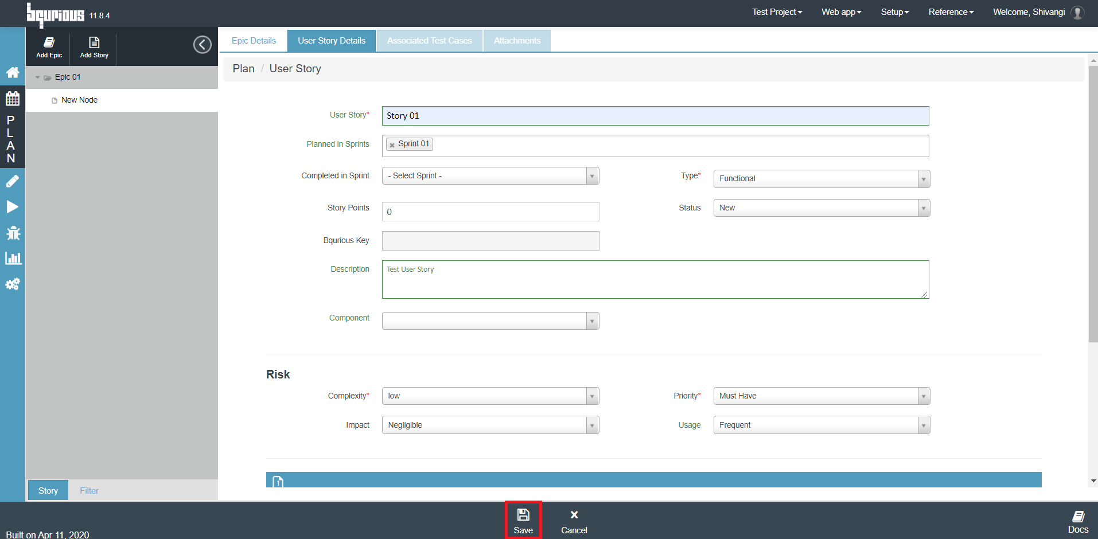This screenshot has width=1098, height=539.
Task: Open the Setup menu
Action: point(895,12)
